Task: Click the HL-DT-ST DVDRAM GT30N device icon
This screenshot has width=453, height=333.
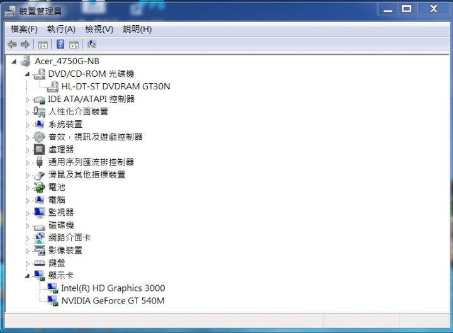Action: click(53, 86)
